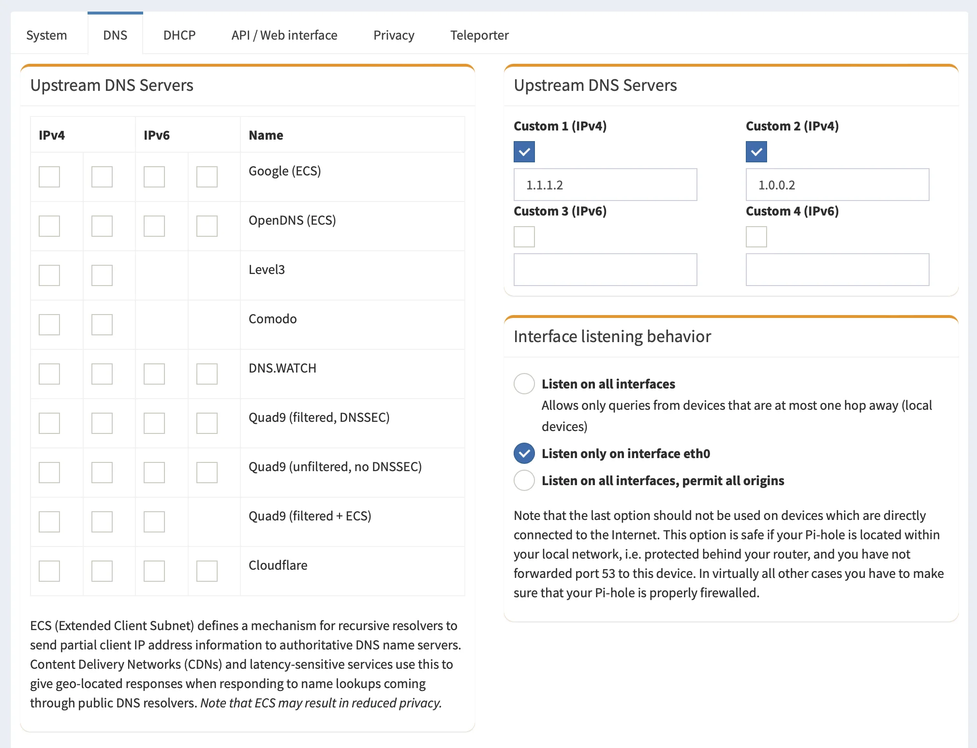Focus the empty Custom 4 (IPv6) address field

837,270
